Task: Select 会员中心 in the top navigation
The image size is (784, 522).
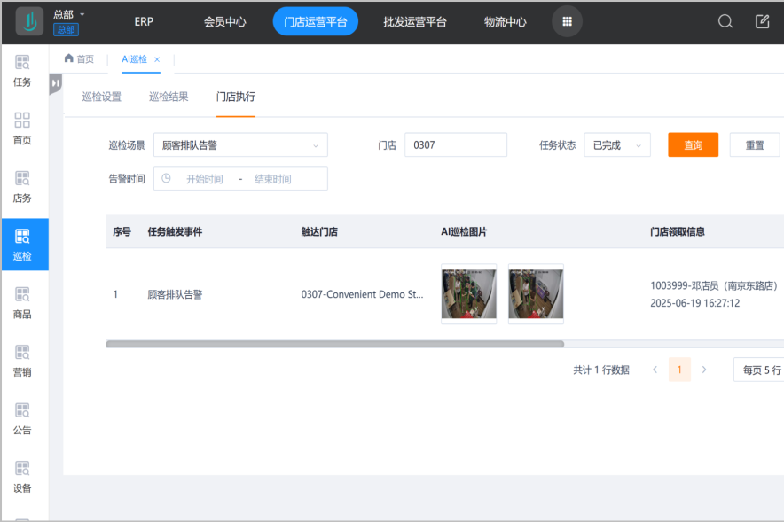Action: (224, 21)
